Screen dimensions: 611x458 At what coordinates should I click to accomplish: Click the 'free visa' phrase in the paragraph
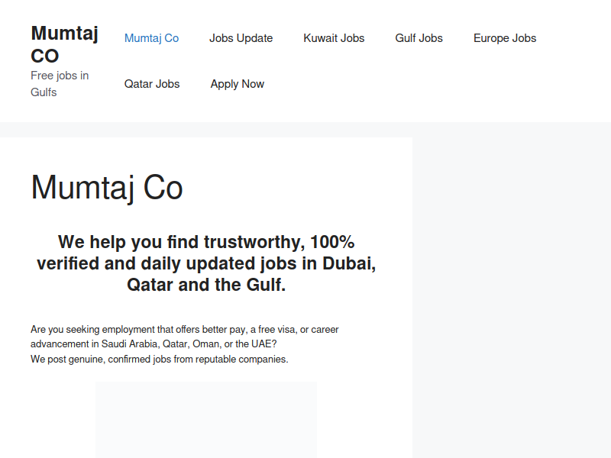pos(276,330)
